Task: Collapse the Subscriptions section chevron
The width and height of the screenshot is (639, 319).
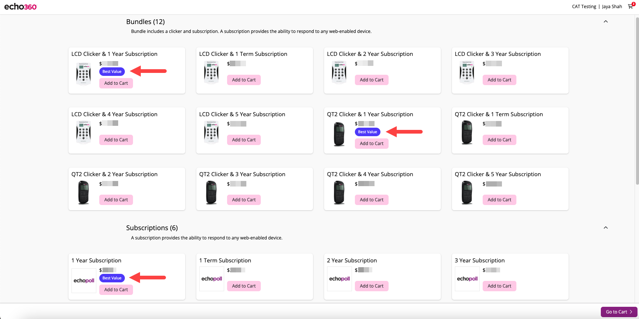Action: tap(606, 228)
